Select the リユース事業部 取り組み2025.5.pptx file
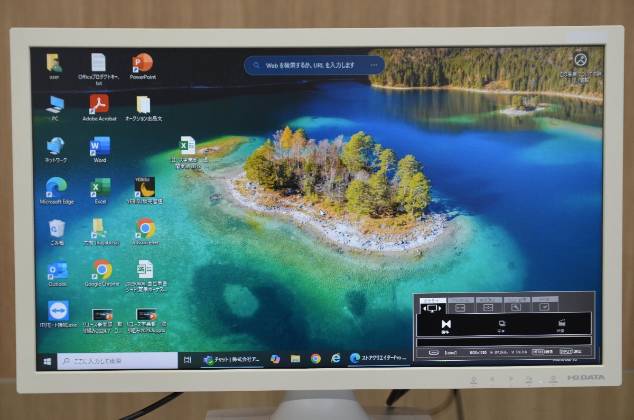Image resolution: width=634 pixels, height=420 pixels. coord(146,321)
